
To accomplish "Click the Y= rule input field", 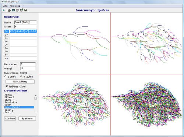I will tap(23, 41).
